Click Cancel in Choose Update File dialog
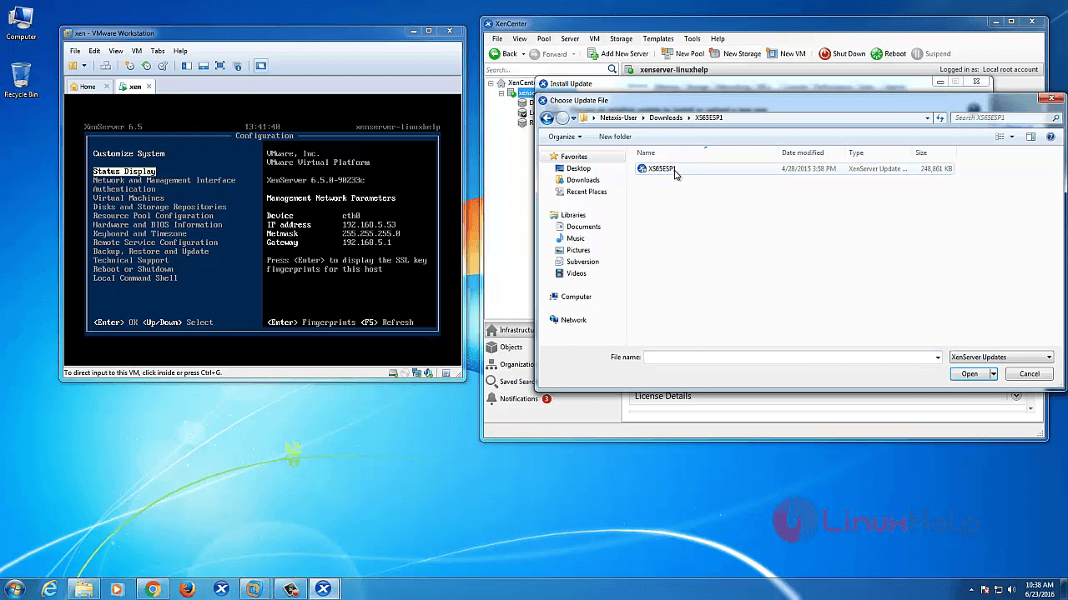This screenshot has height=600, width=1068. (x=1030, y=373)
